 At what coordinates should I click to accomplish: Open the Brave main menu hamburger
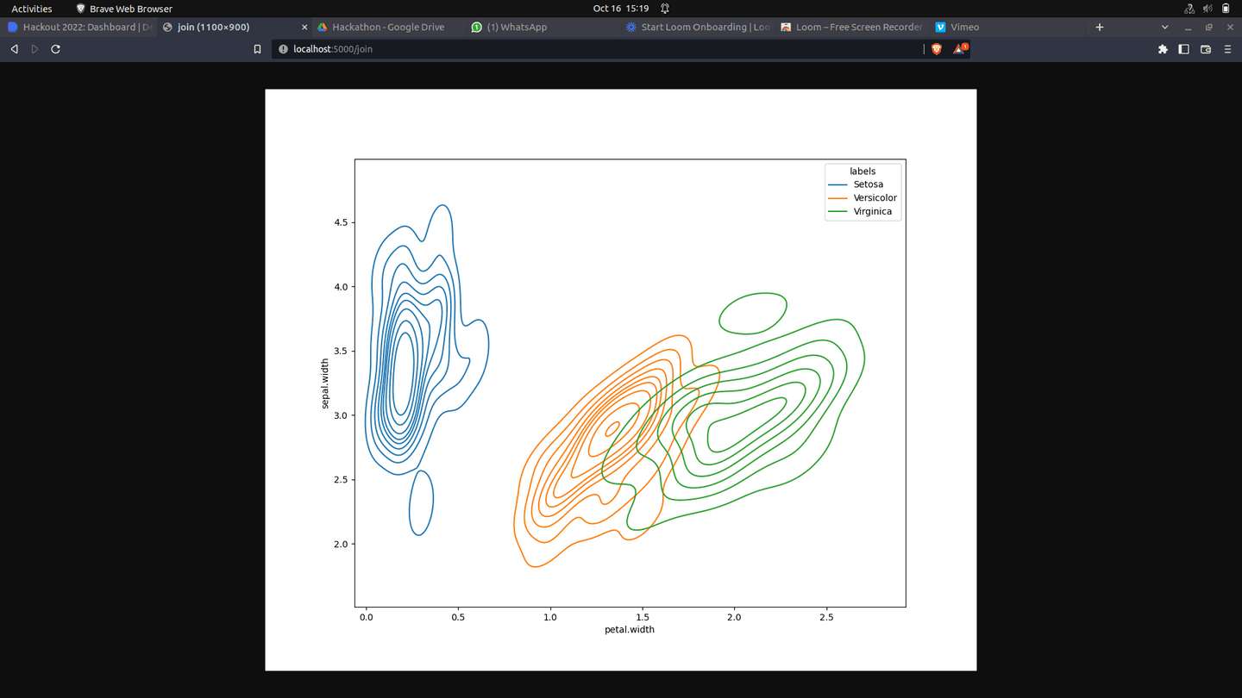point(1228,49)
